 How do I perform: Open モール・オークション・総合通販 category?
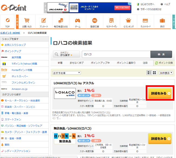click(22, 100)
